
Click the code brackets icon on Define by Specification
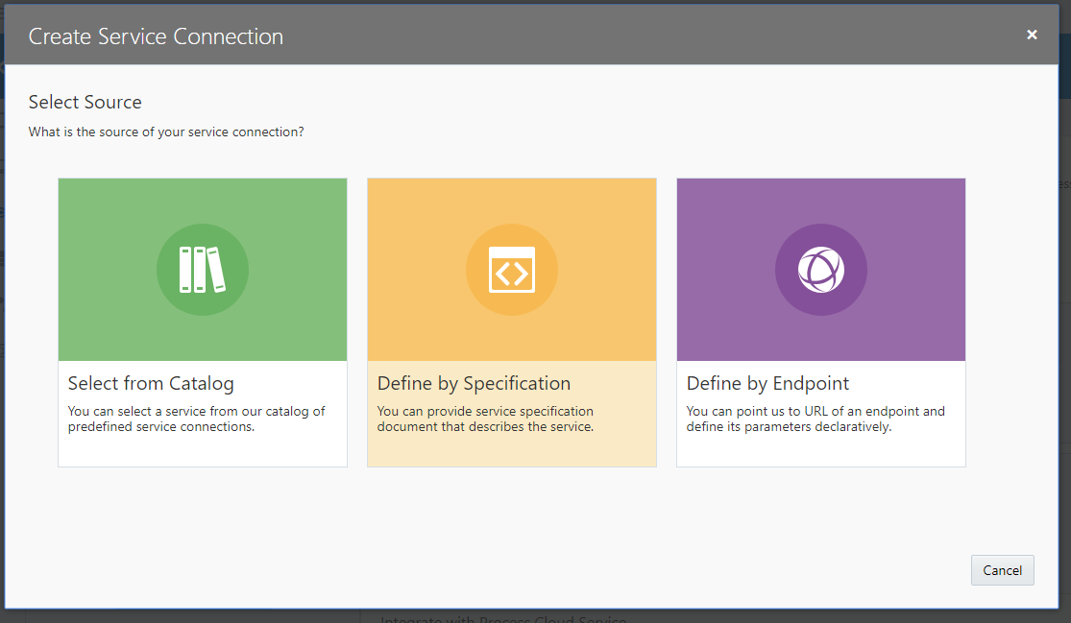(511, 269)
